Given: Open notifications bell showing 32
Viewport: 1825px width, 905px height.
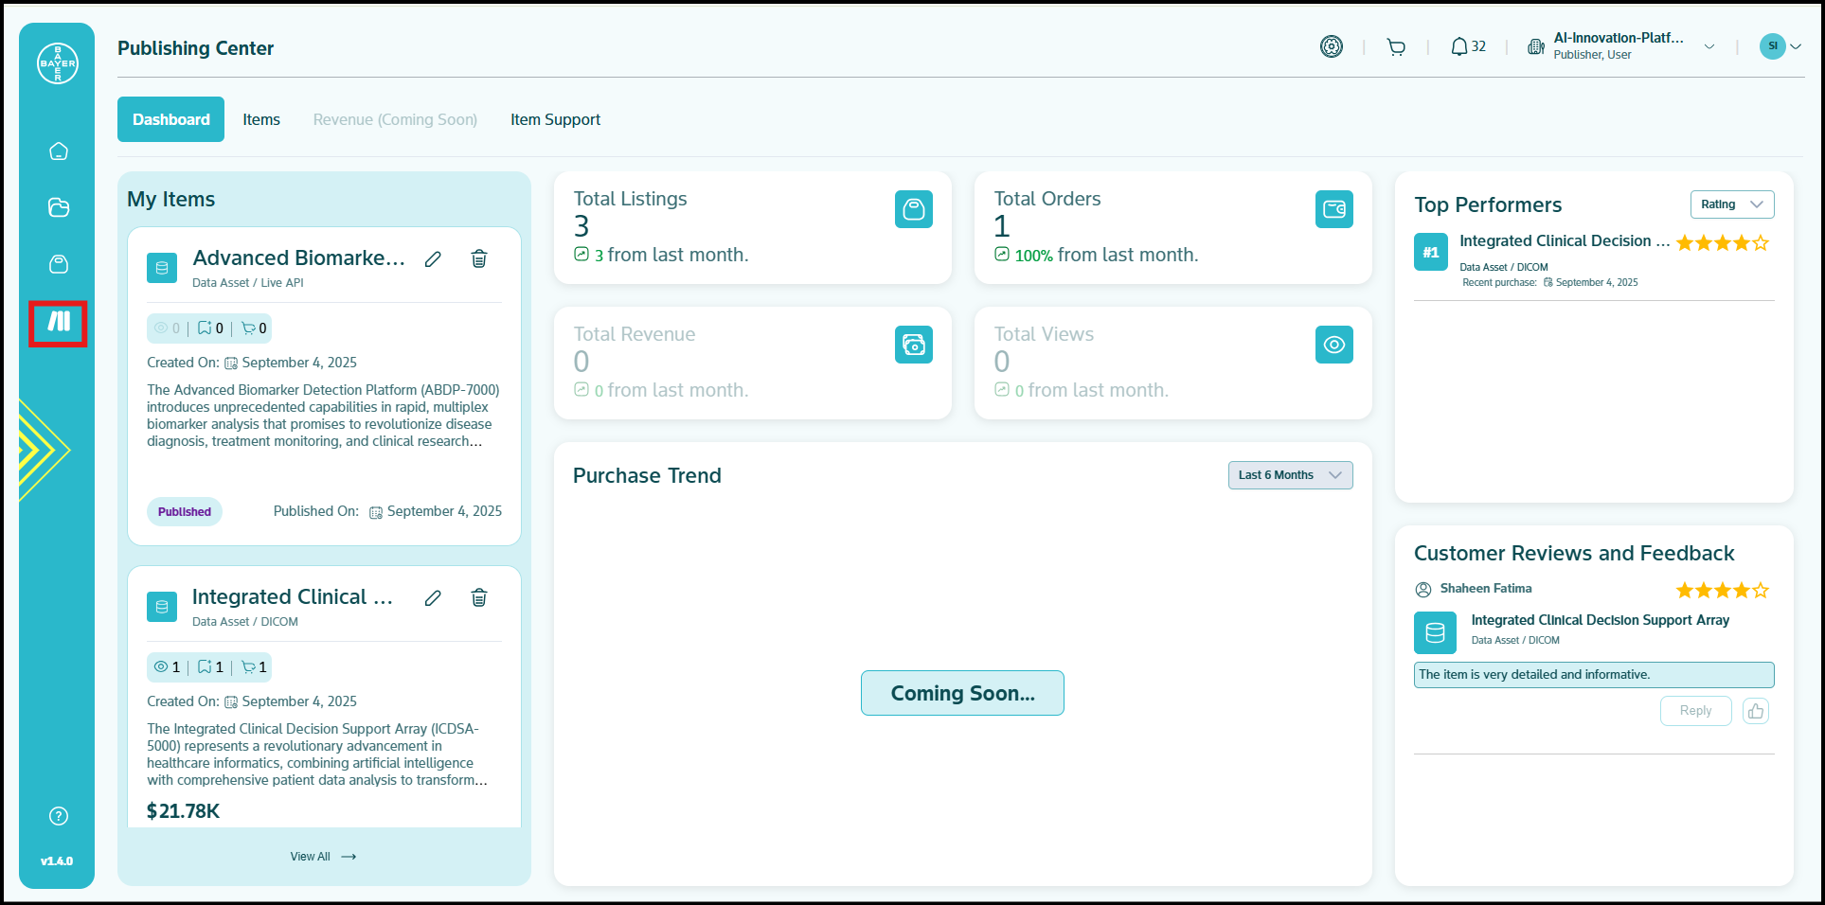Looking at the screenshot, I should pyautogui.click(x=1467, y=46).
